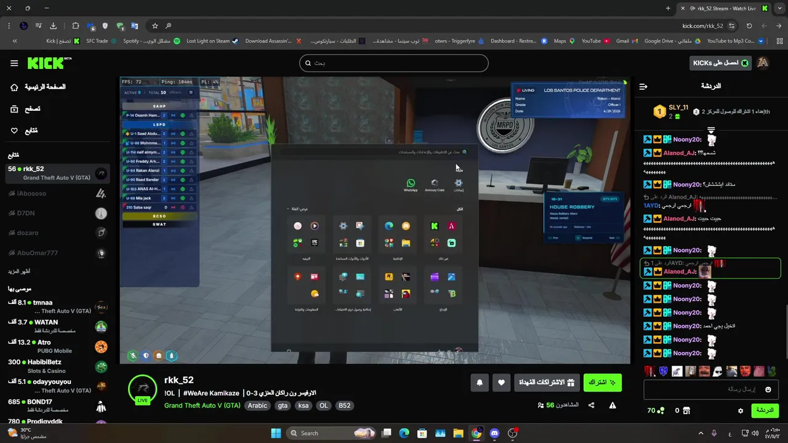Open the Gmail bookmark
The width and height of the screenshot is (788, 443).
point(627,41)
